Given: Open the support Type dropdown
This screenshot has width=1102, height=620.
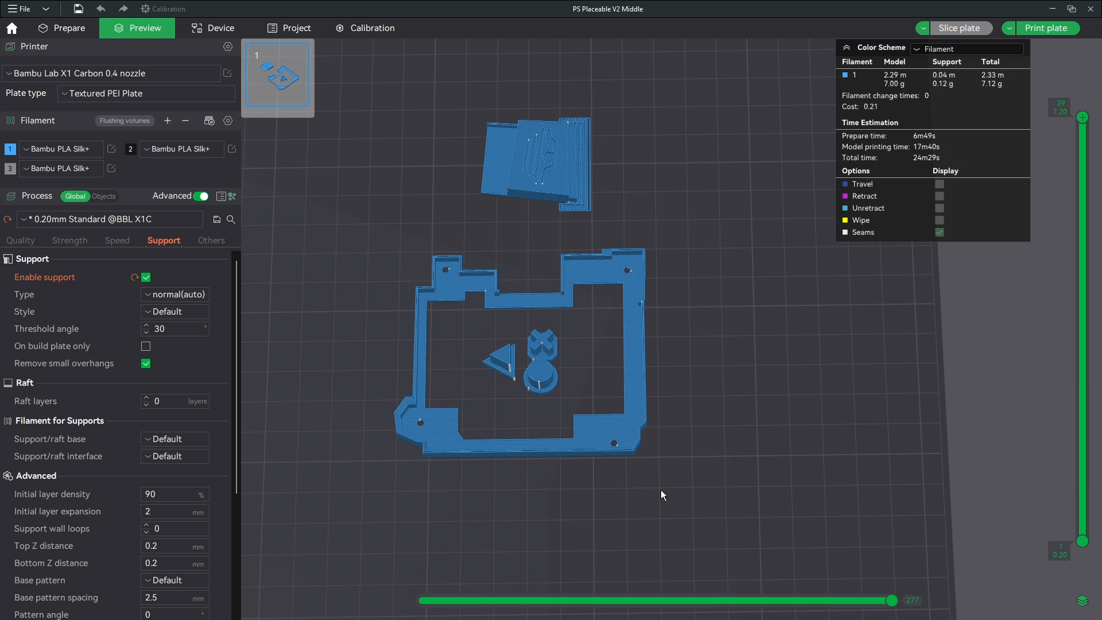Looking at the screenshot, I should click(x=175, y=294).
